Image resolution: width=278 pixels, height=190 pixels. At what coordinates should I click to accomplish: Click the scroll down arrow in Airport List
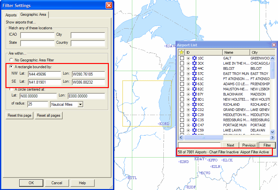click(x=272, y=132)
